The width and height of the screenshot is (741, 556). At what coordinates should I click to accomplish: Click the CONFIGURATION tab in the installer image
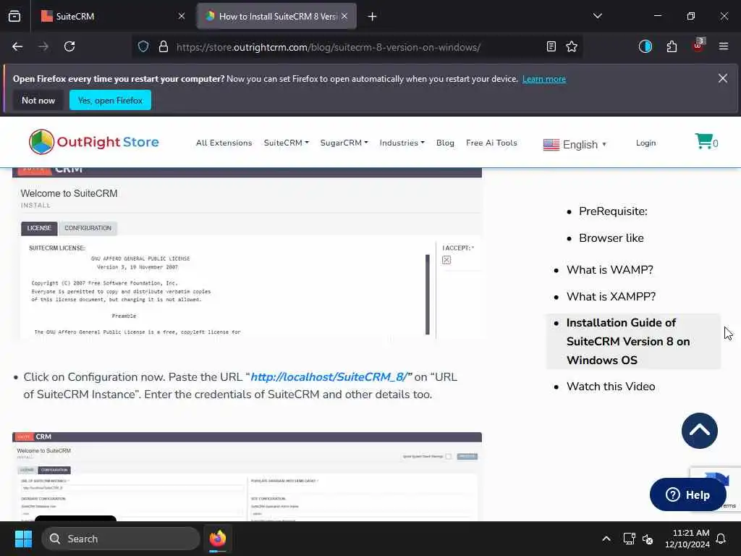pos(88,228)
